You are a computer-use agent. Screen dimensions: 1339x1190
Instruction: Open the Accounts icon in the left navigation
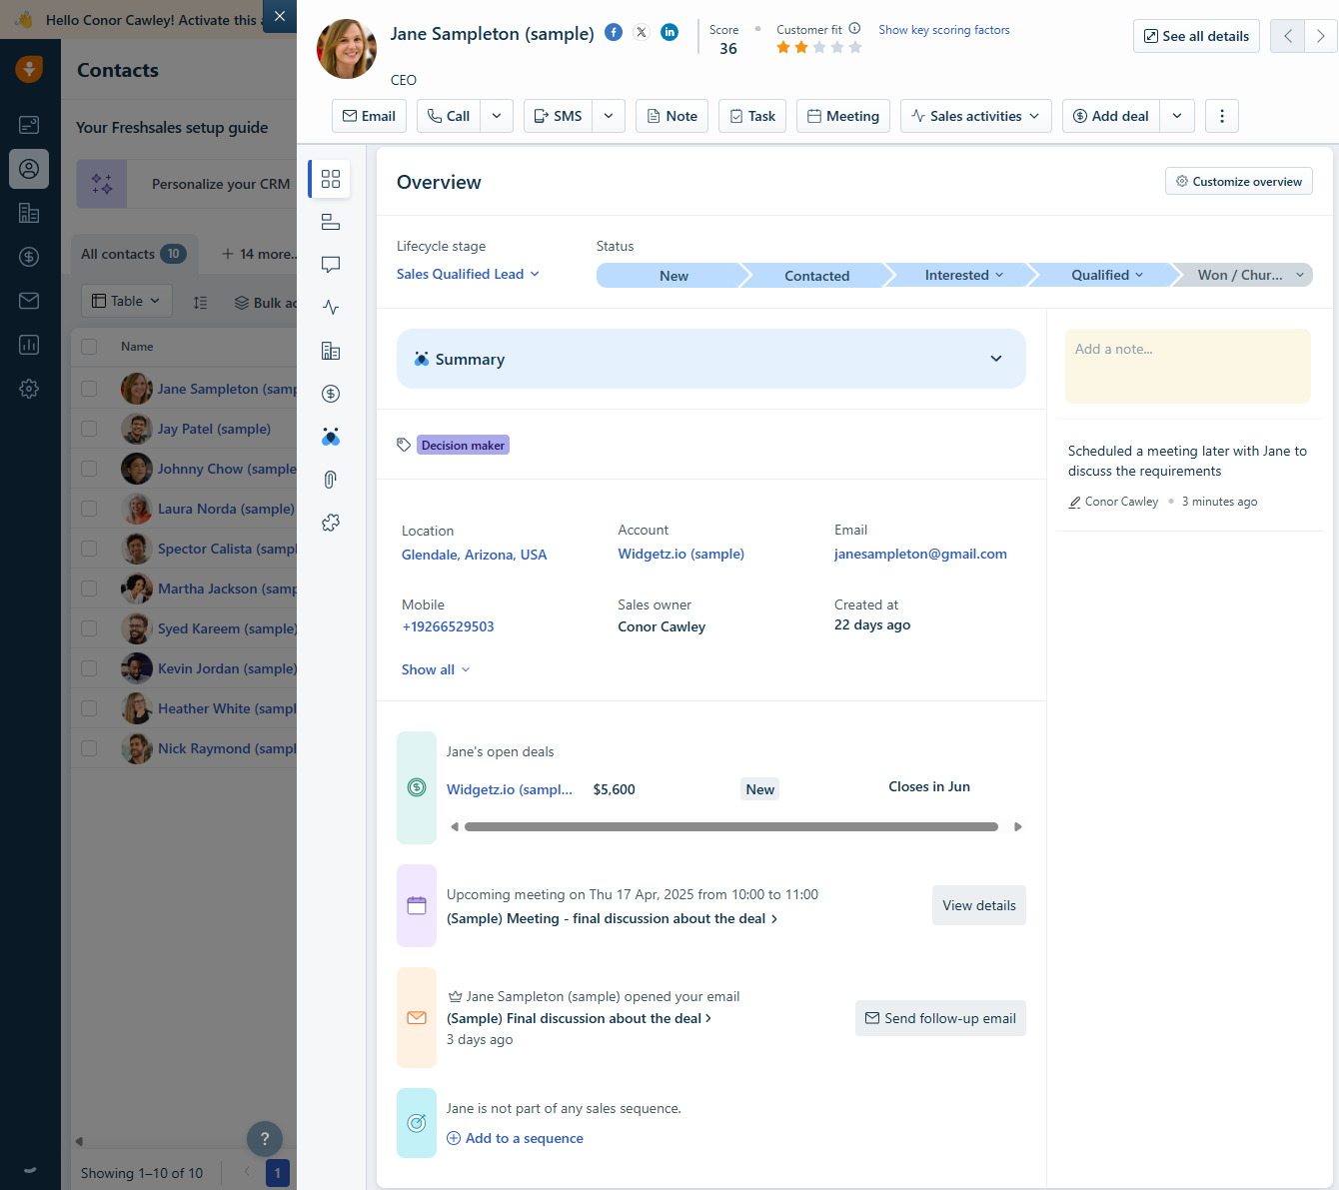(28, 213)
